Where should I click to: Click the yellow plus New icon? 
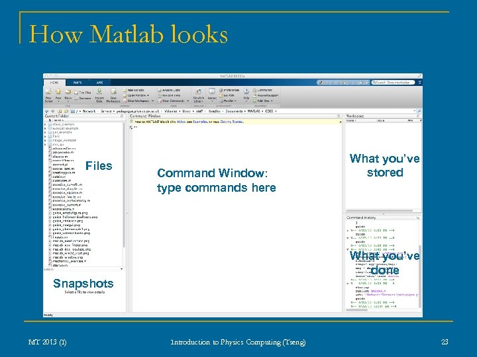point(58,91)
